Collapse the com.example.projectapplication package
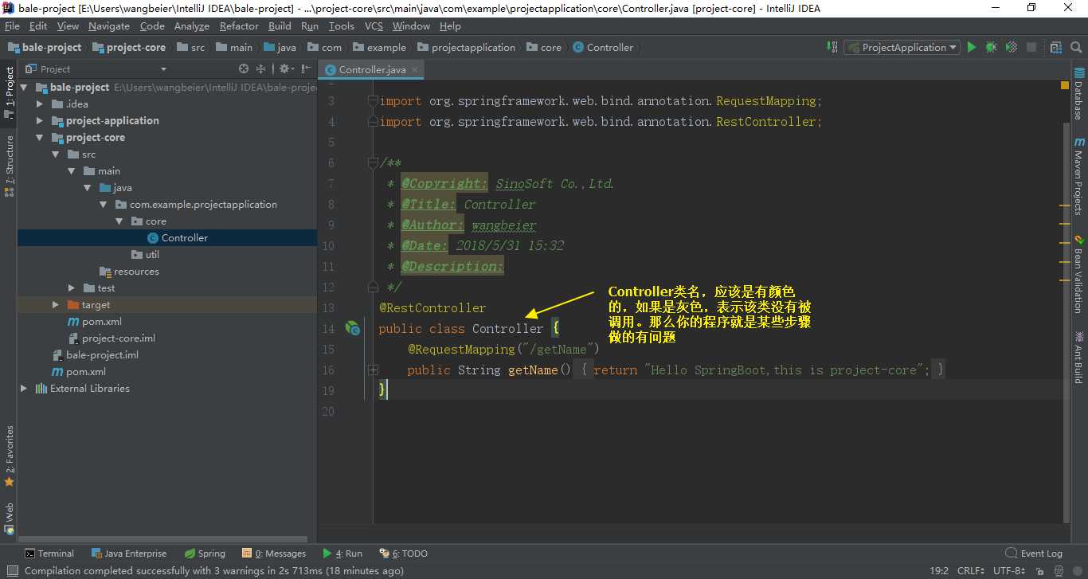1088x579 pixels. tap(104, 204)
